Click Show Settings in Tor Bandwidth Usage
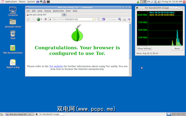This screenshot has width=186, height=116. click(x=144, y=48)
